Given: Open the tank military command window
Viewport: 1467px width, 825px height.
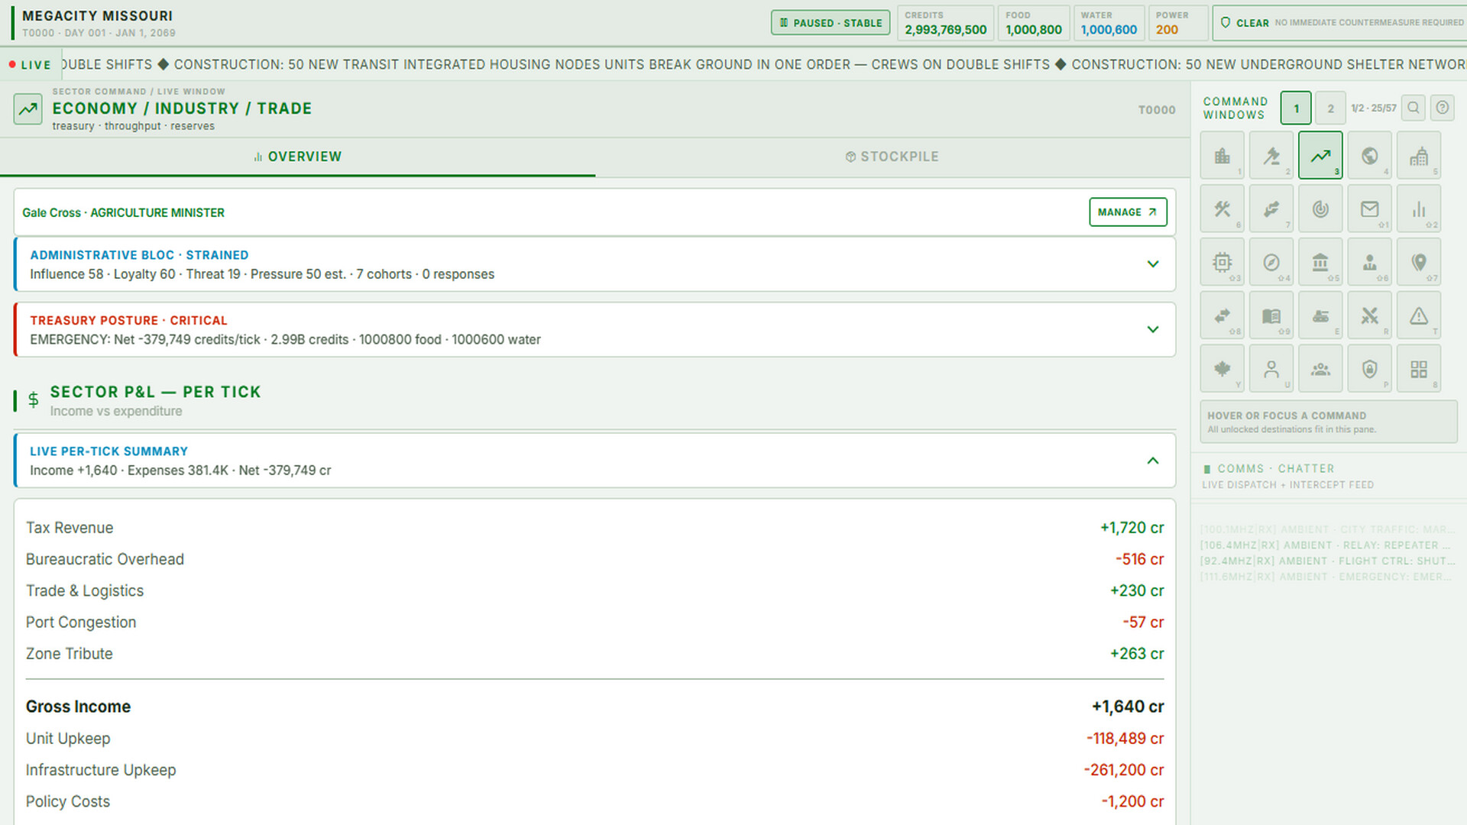Looking at the screenshot, I should (x=1320, y=315).
